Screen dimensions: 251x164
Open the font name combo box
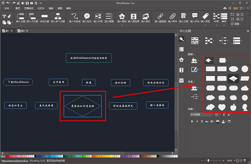pos(202,115)
